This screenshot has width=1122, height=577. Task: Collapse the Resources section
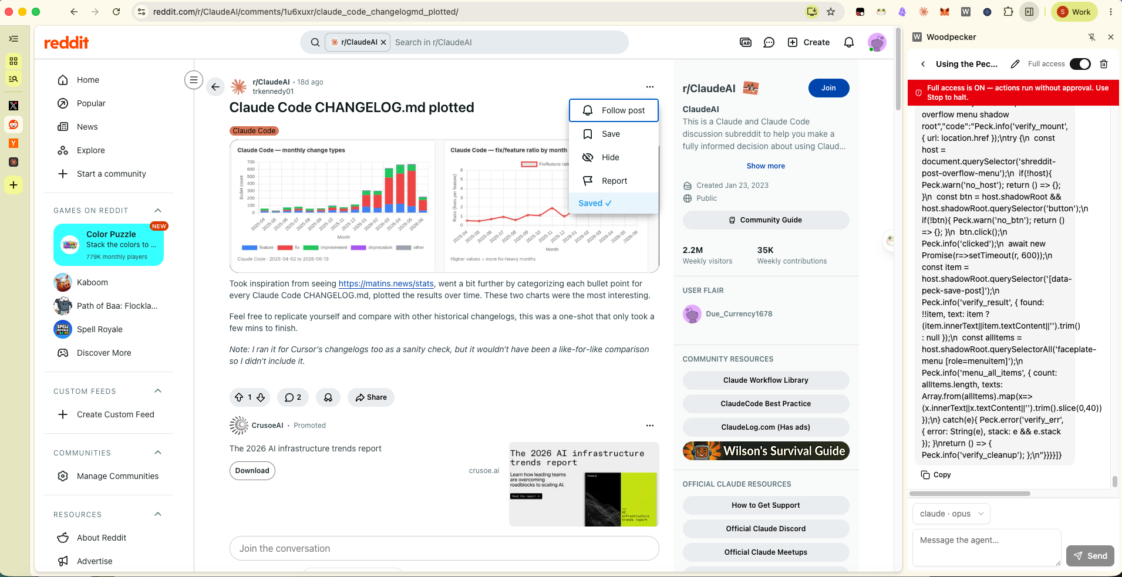click(157, 515)
